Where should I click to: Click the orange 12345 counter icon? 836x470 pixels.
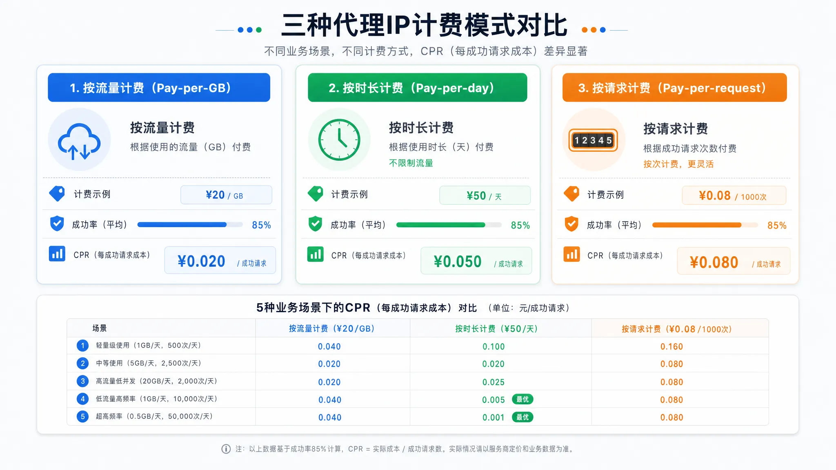click(594, 140)
